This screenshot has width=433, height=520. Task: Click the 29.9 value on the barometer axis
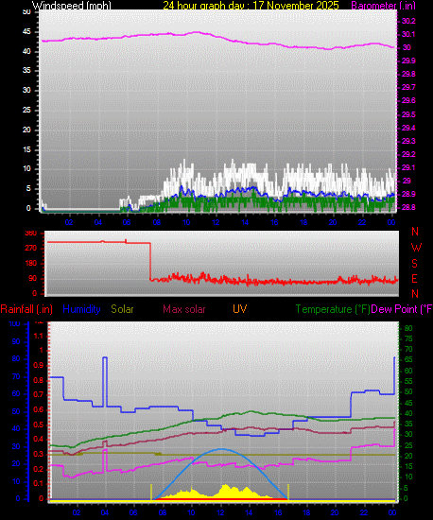[408, 61]
